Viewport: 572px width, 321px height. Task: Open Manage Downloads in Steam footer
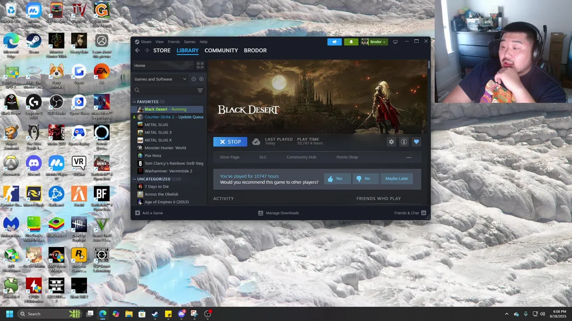tap(278, 213)
